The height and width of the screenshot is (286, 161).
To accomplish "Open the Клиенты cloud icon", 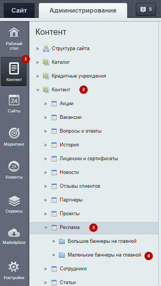I will [x=14, y=166].
